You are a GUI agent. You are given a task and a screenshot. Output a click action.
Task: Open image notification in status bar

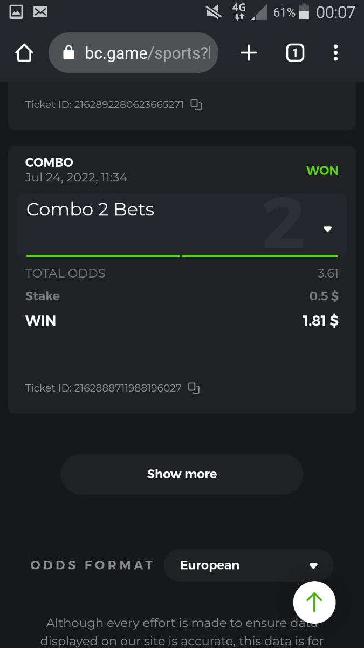tap(16, 12)
